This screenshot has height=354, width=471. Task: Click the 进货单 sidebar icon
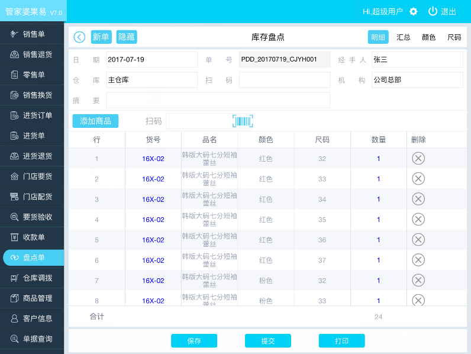[x=14, y=136]
